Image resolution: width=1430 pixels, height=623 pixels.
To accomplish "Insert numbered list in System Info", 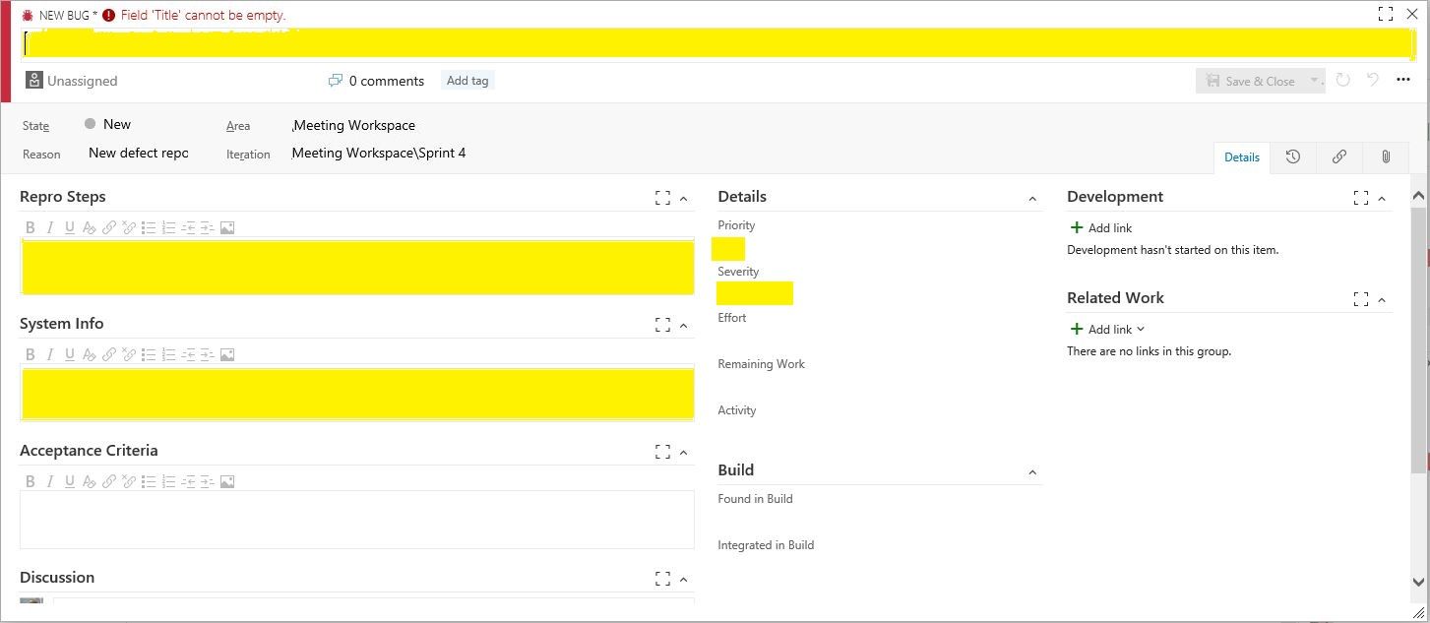I will point(168,354).
